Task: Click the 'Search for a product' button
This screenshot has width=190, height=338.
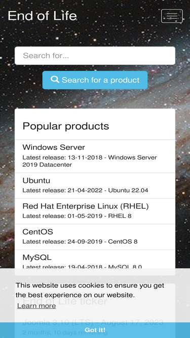Action: [95, 80]
